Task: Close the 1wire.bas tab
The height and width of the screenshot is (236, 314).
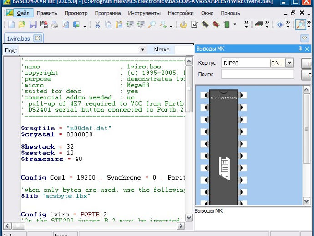Action: [x=37, y=38]
